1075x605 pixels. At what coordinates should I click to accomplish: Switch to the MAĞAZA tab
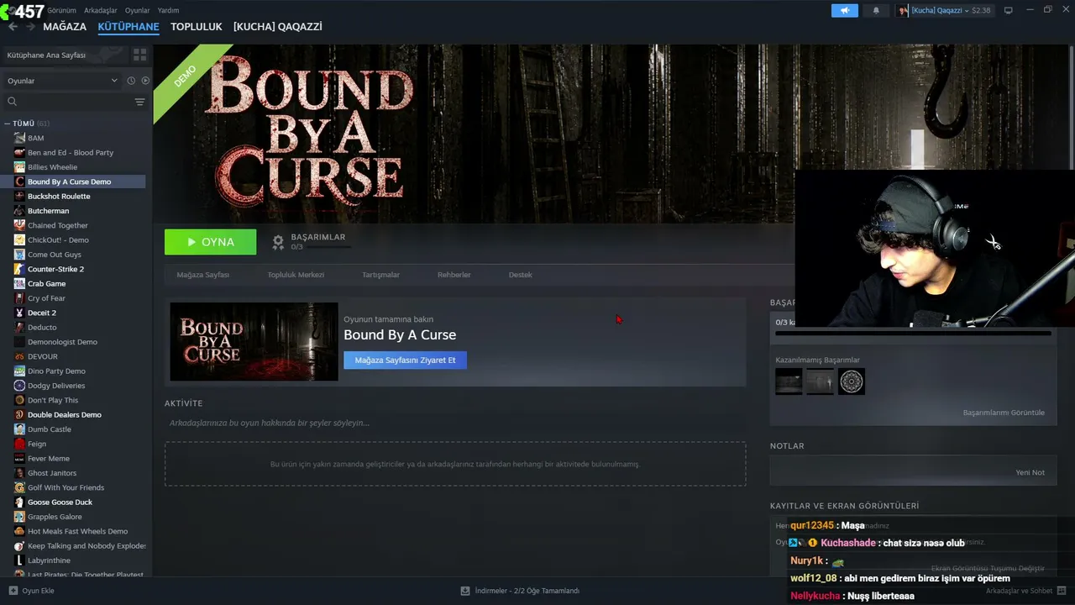65,27
